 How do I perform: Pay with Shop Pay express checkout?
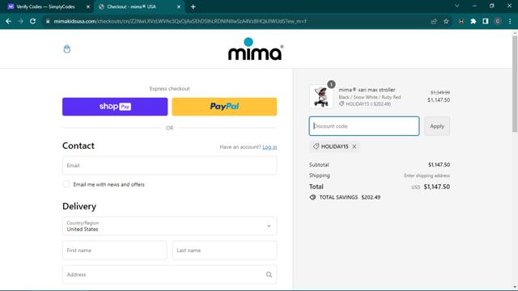[115, 107]
